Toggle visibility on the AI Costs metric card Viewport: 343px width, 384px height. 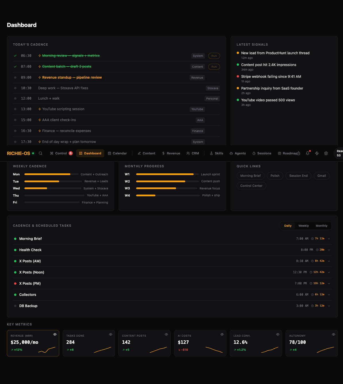pyautogui.click(x=222, y=334)
